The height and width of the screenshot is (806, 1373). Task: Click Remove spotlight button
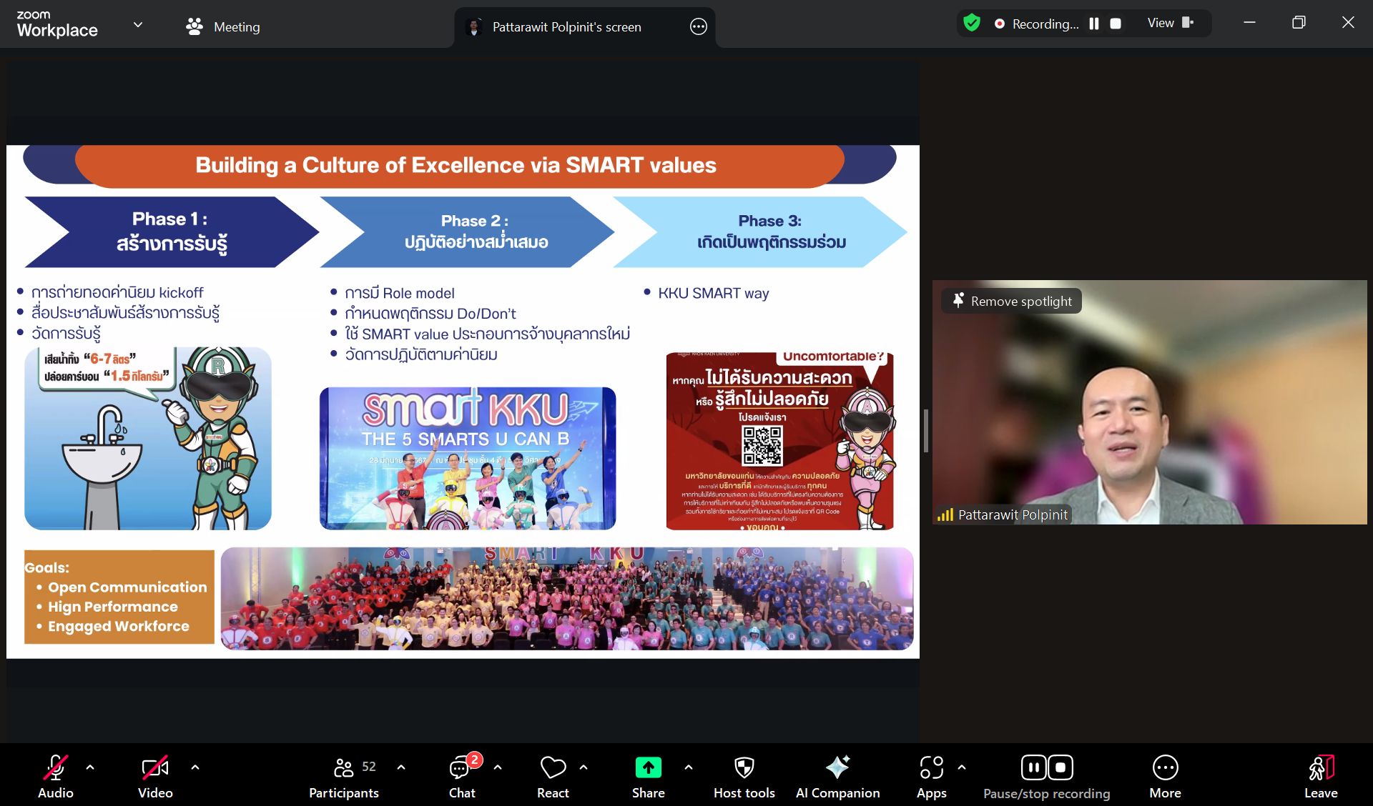[1011, 301]
